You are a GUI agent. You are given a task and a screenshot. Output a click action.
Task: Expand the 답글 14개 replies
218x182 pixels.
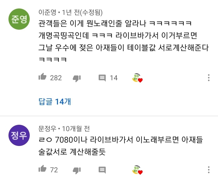click(x=55, y=101)
